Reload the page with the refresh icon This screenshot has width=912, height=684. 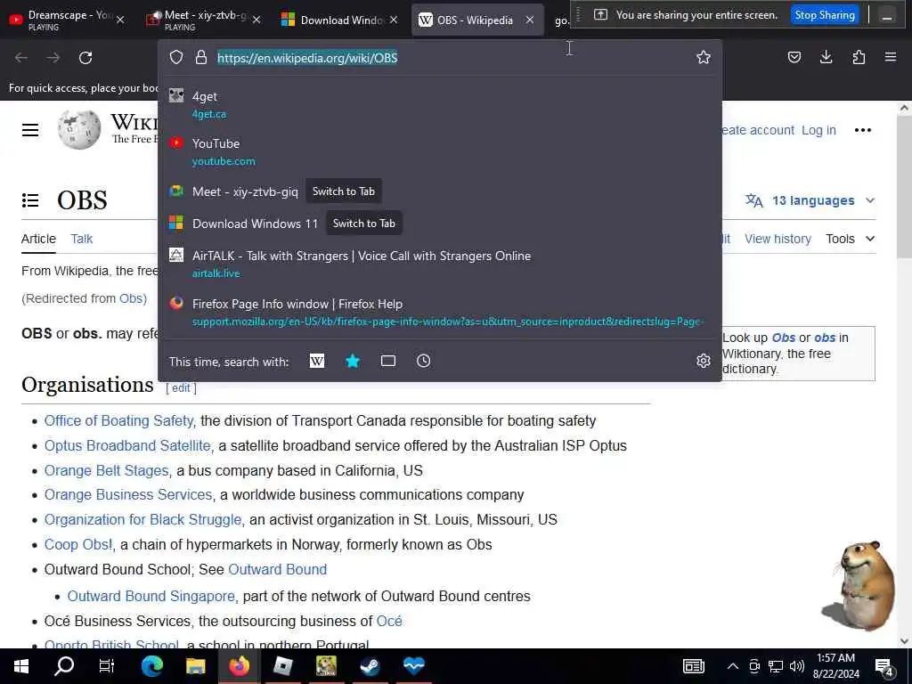(85, 58)
